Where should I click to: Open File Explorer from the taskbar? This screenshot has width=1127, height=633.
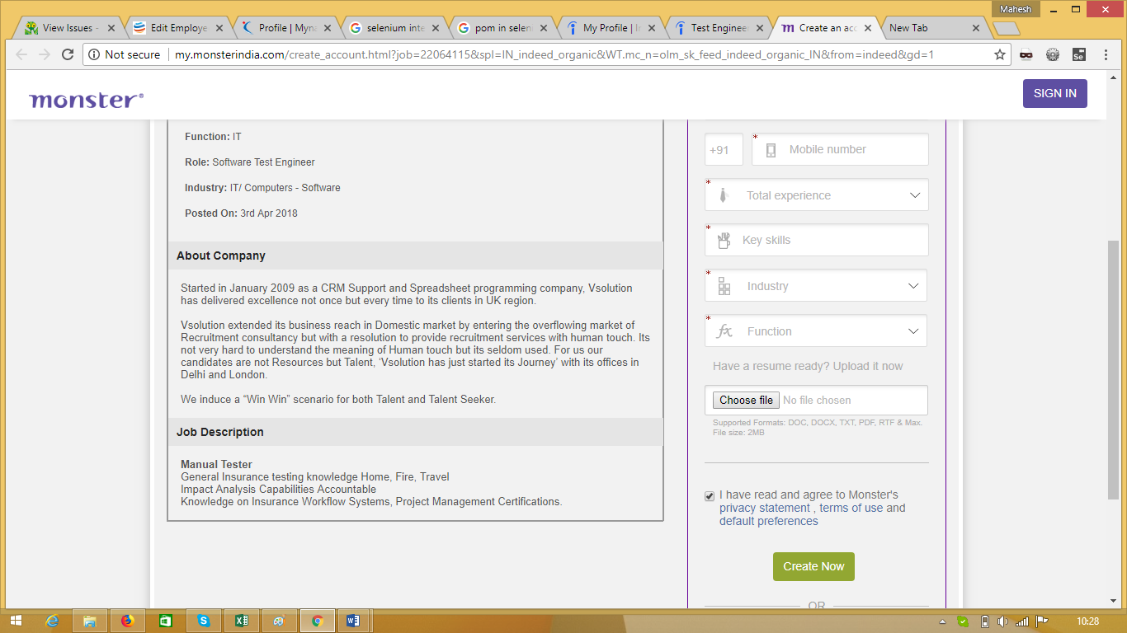tap(90, 621)
